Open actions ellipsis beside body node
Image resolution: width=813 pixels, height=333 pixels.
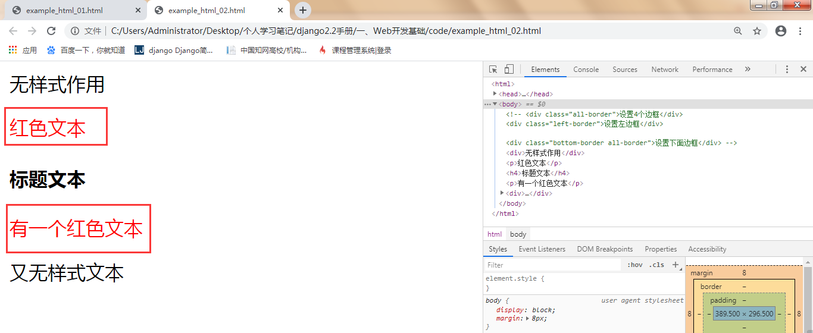coord(487,104)
